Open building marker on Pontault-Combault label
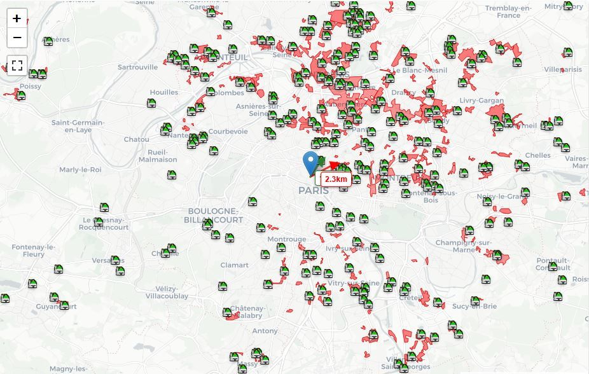589x374 pixels. (553, 267)
